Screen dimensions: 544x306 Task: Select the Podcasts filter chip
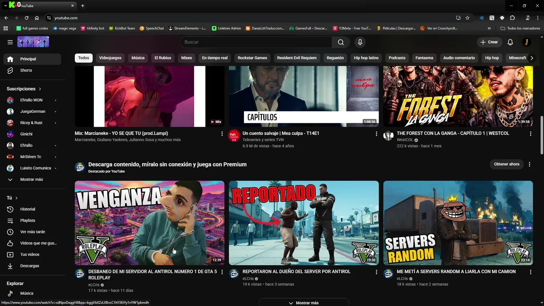[397, 58]
